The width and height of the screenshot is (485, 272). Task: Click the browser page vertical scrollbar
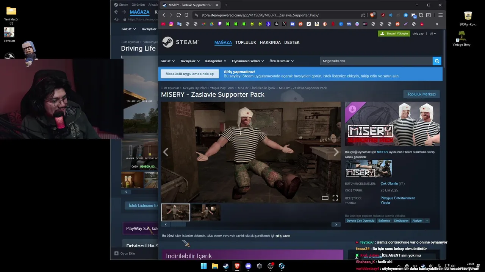[444, 49]
